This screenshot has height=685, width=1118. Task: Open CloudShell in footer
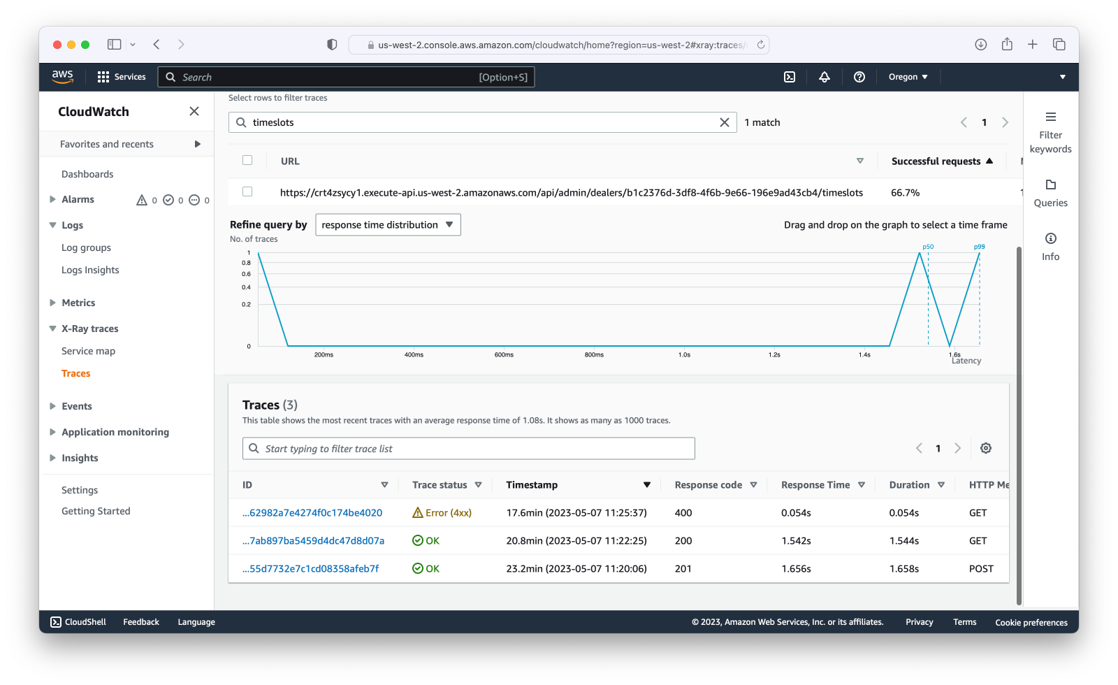pyautogui.click(x=78, y=621)
